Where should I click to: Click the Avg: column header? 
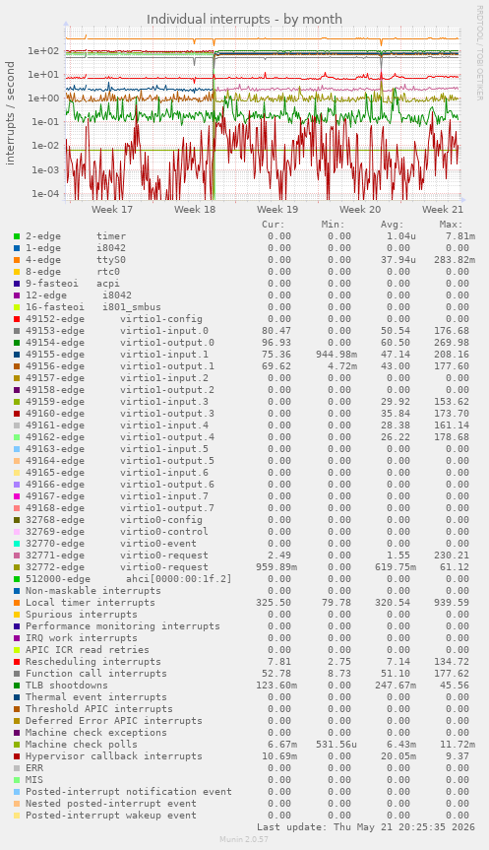(392, 225)
